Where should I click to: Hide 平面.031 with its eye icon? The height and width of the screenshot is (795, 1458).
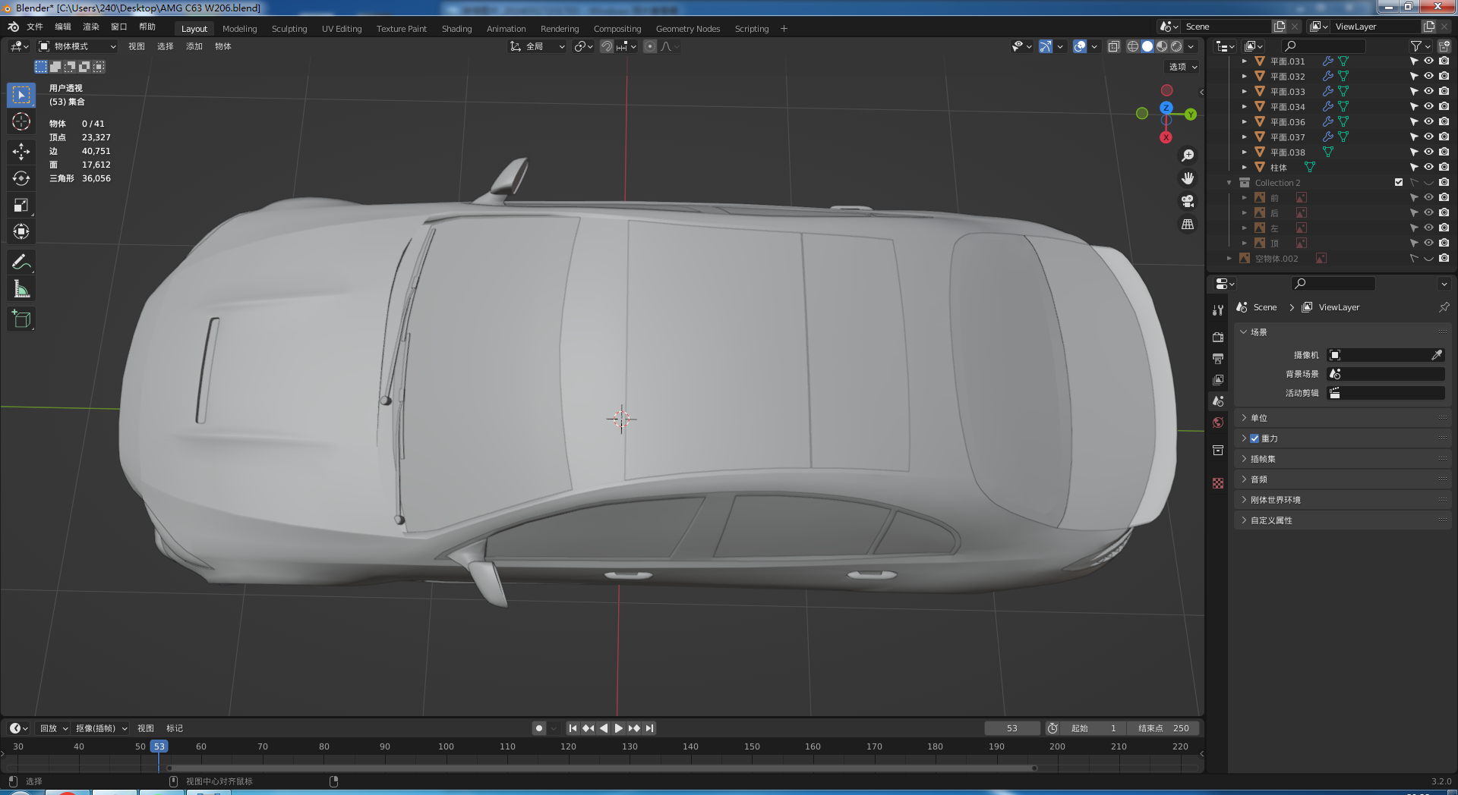click(1428, 61)
